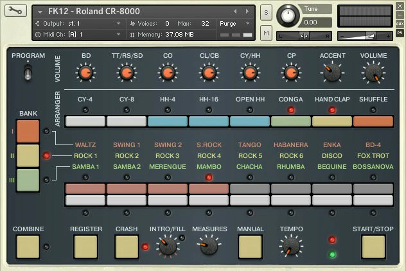Screen dimensions: 406x271
Task: Open instrument edit mode with wrench icon
Action: click(15, 11)
